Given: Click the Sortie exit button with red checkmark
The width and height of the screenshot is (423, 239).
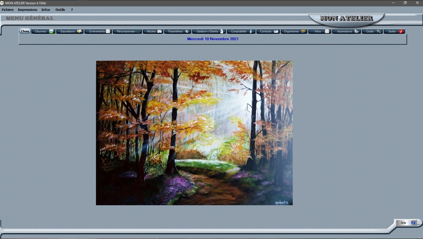Looking at the screenshot, I should [x=395, y=31].
